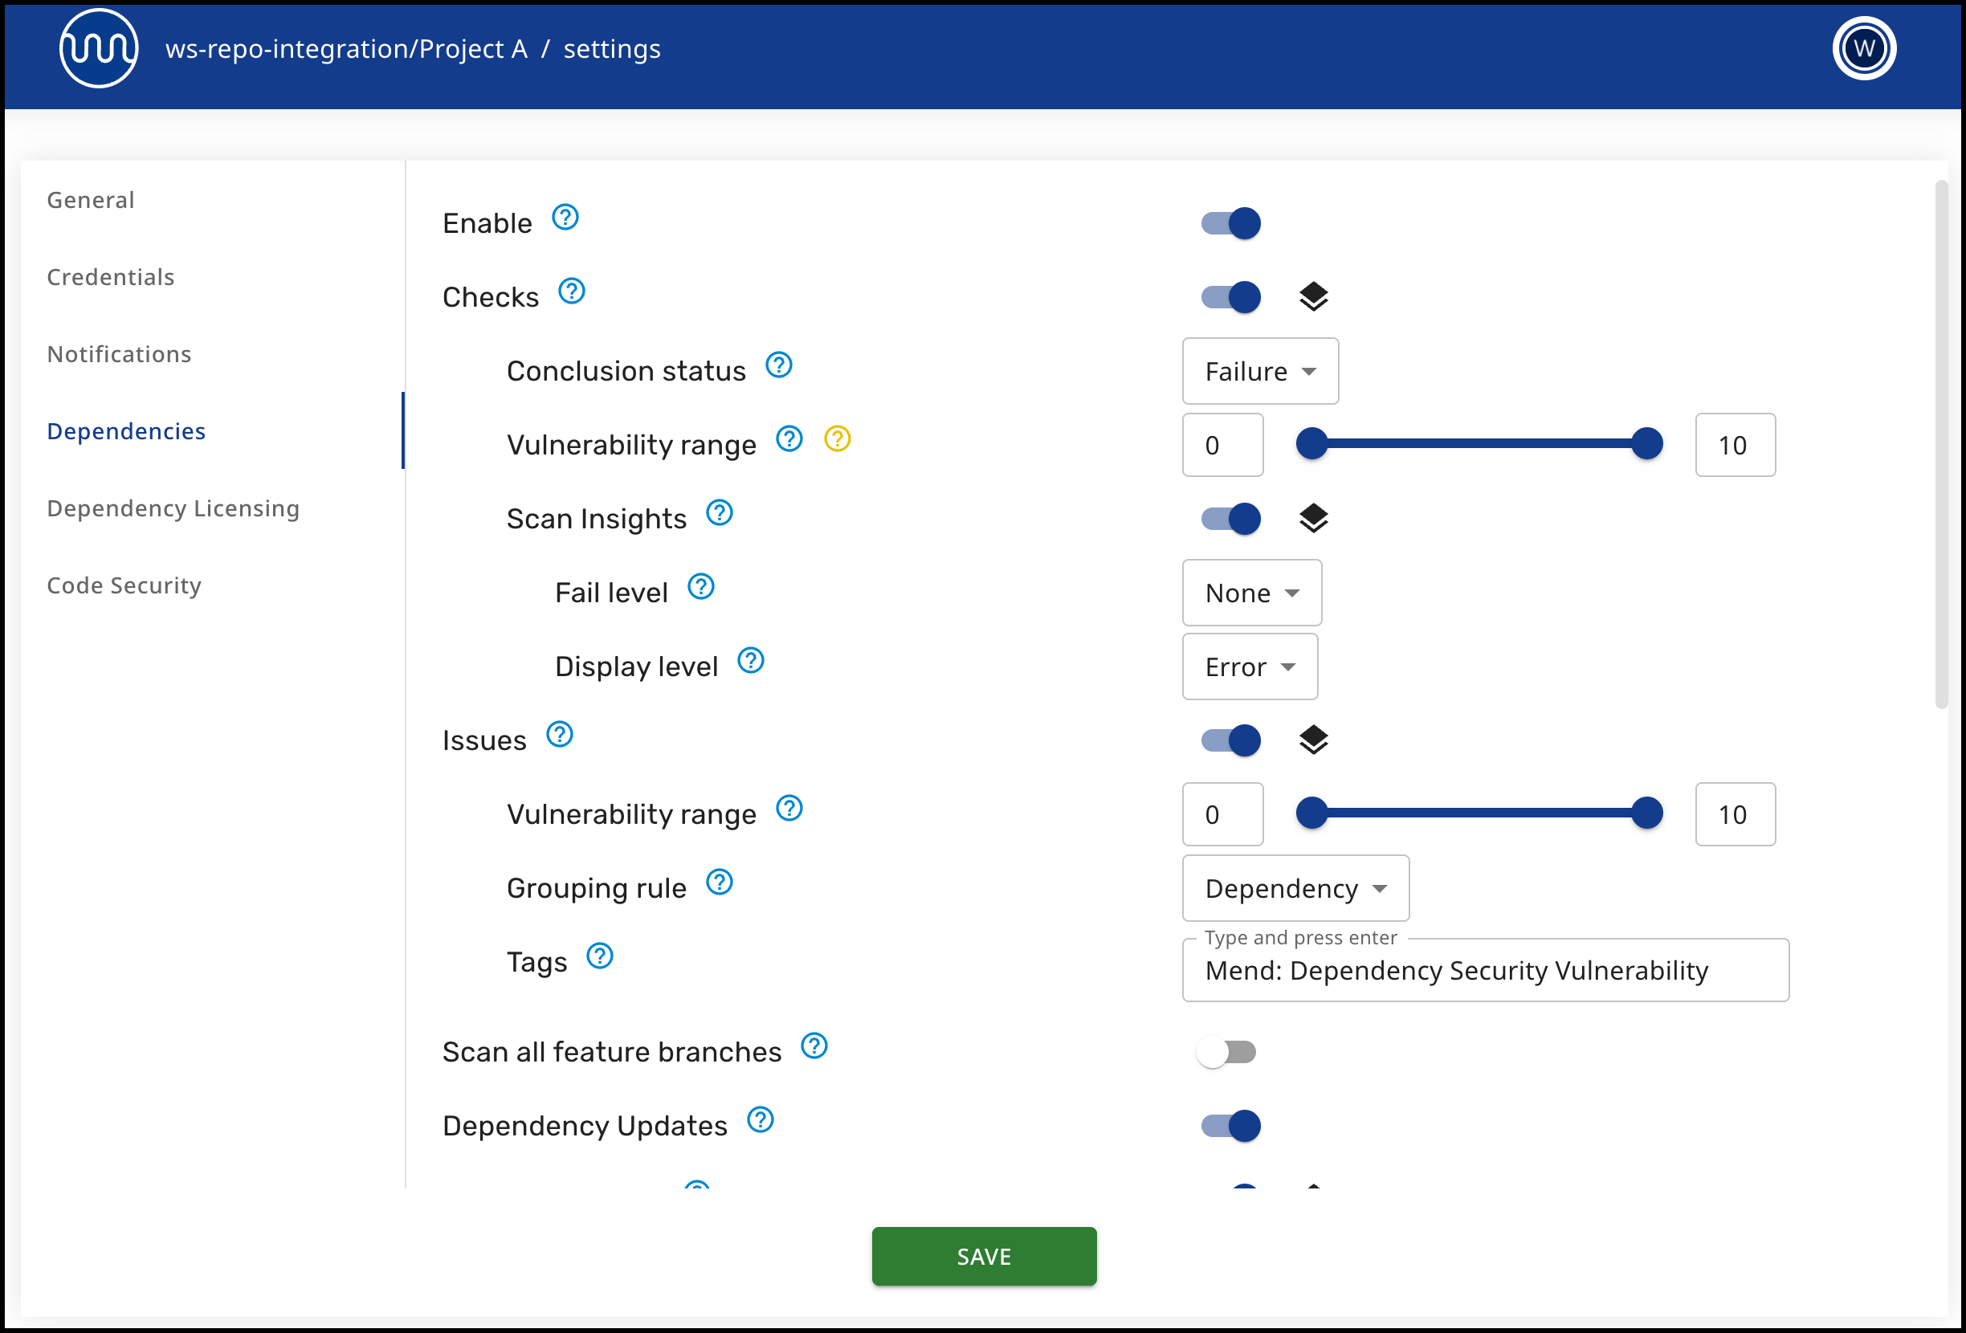Click help icon next to Tags
The width and height of the screenshot is (1966, 1333).
click(x=600, y=956)
